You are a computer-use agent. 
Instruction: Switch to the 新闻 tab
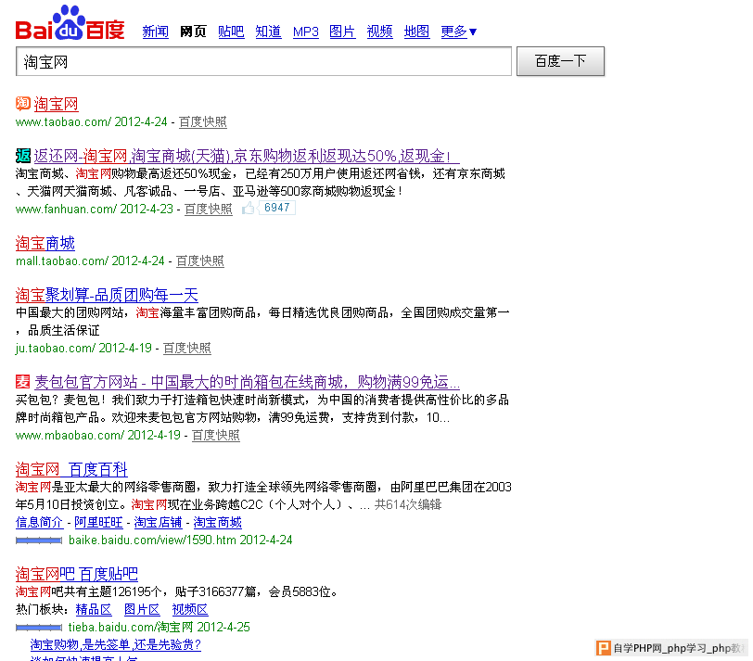(x=156, y=32)
